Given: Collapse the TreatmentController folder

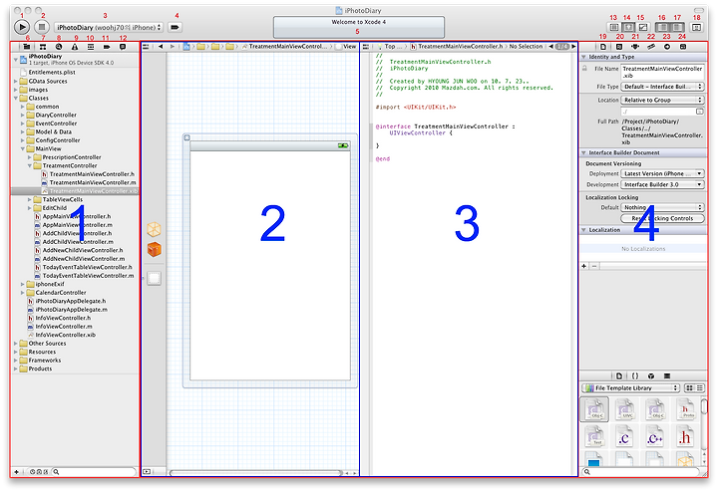Looking at the screenshot, I should point(30,165).
